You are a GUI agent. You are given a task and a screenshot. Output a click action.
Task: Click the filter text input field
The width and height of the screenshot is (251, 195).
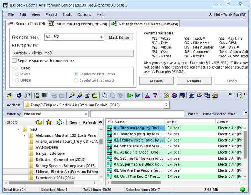point(137,114)
